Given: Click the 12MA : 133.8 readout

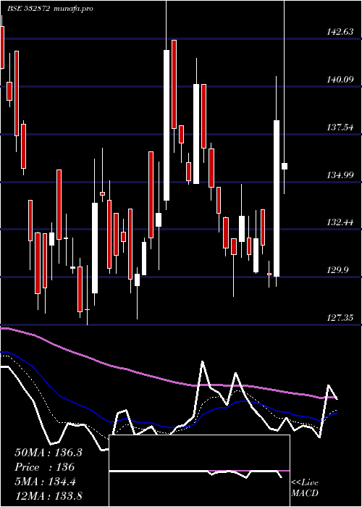Looking at the screenshot, I should [49, 495].
